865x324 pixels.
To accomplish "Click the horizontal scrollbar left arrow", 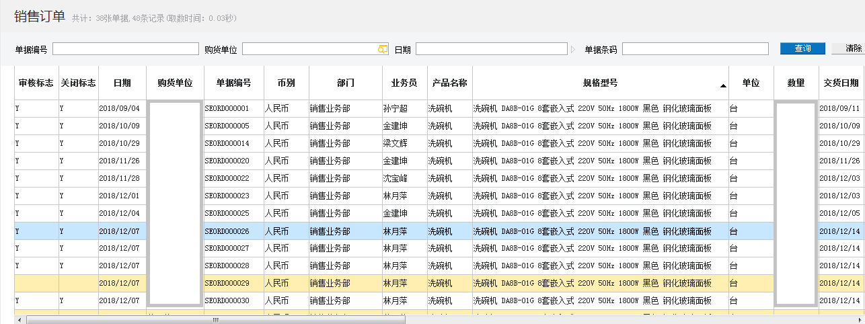I will tap(19, 320).
